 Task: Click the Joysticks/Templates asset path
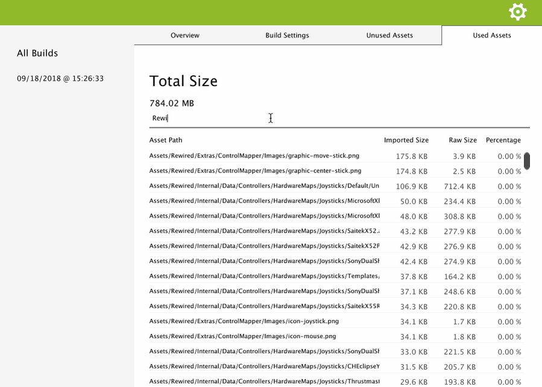[264, 276]
